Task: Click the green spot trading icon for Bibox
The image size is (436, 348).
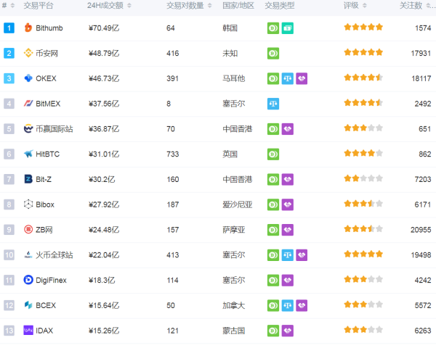Action: [273, 204]
